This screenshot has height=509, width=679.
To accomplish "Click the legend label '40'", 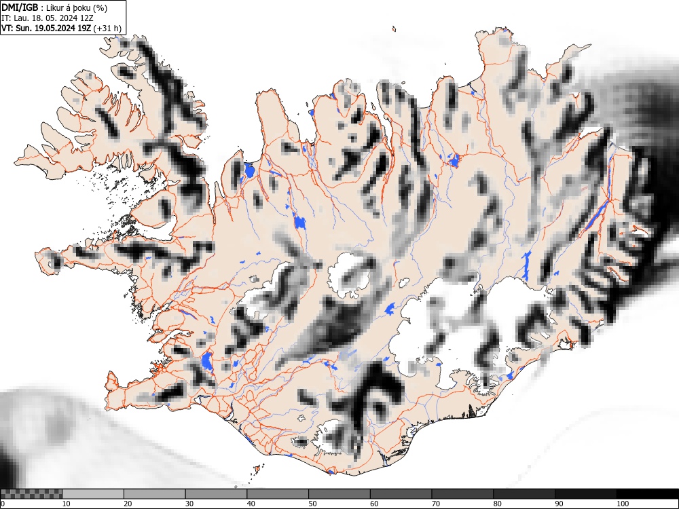I will tap(251, 504).
